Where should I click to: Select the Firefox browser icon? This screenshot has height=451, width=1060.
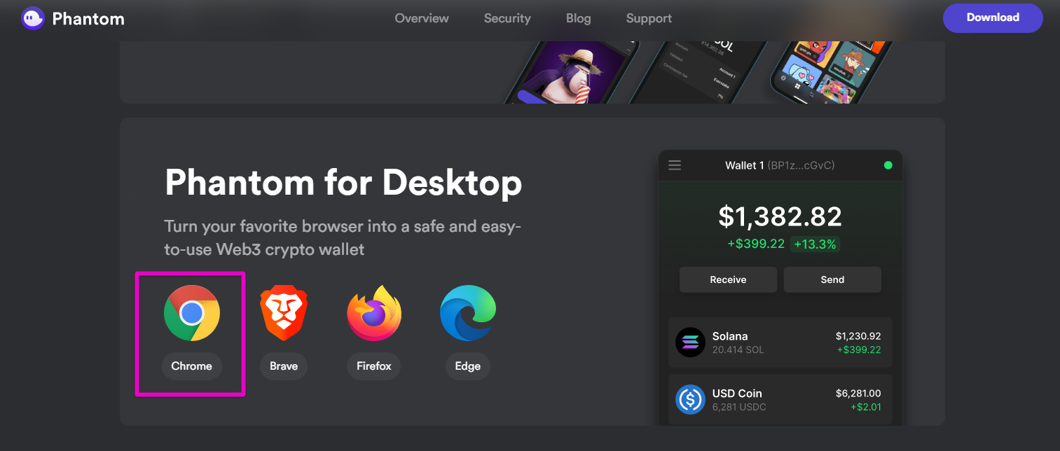click(374, 313)
